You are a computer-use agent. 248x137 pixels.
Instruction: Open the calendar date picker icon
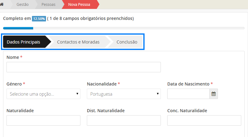tap(213, 94)
